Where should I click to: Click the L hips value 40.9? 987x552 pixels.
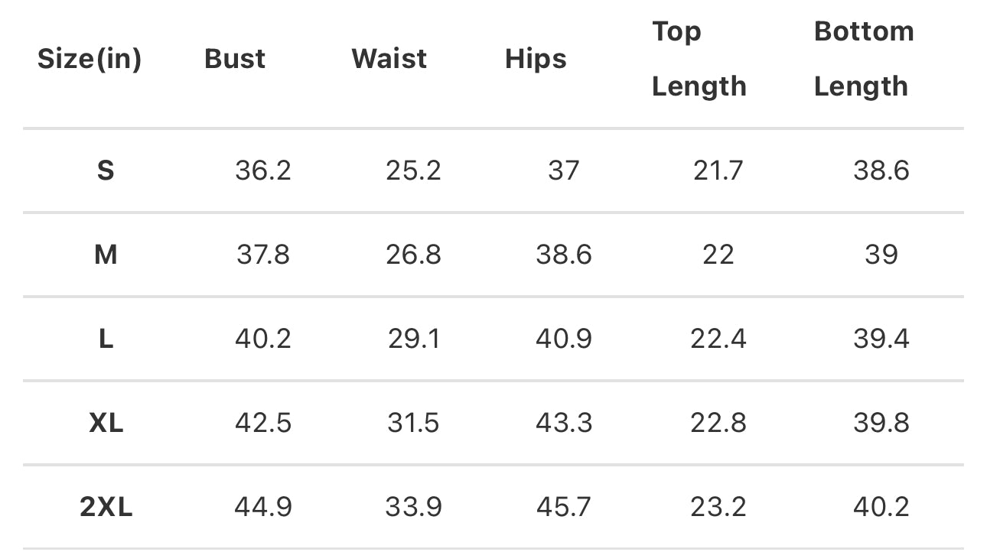564,339
